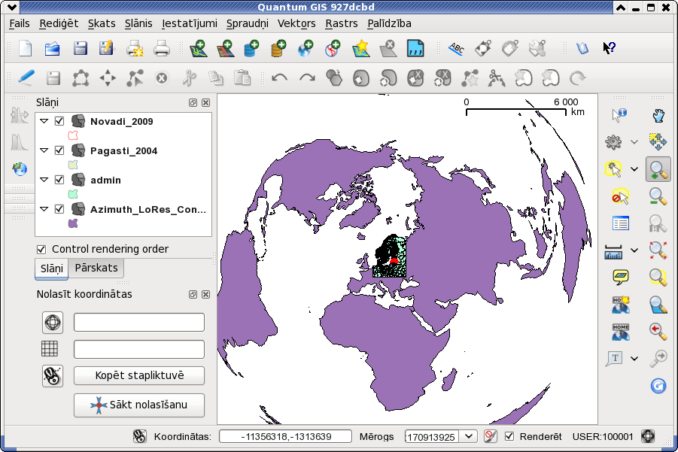The height and width of the screenshot is (452, 678).
Task: Click Zoom Full extent icon
Action: coord(658,250)
